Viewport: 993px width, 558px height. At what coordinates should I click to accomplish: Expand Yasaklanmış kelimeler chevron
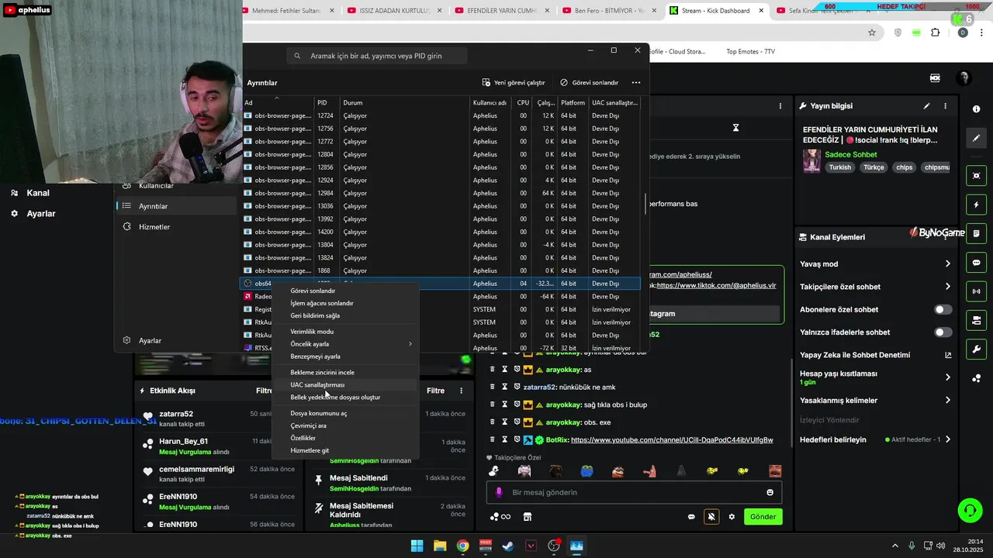(x=947, y=401)
